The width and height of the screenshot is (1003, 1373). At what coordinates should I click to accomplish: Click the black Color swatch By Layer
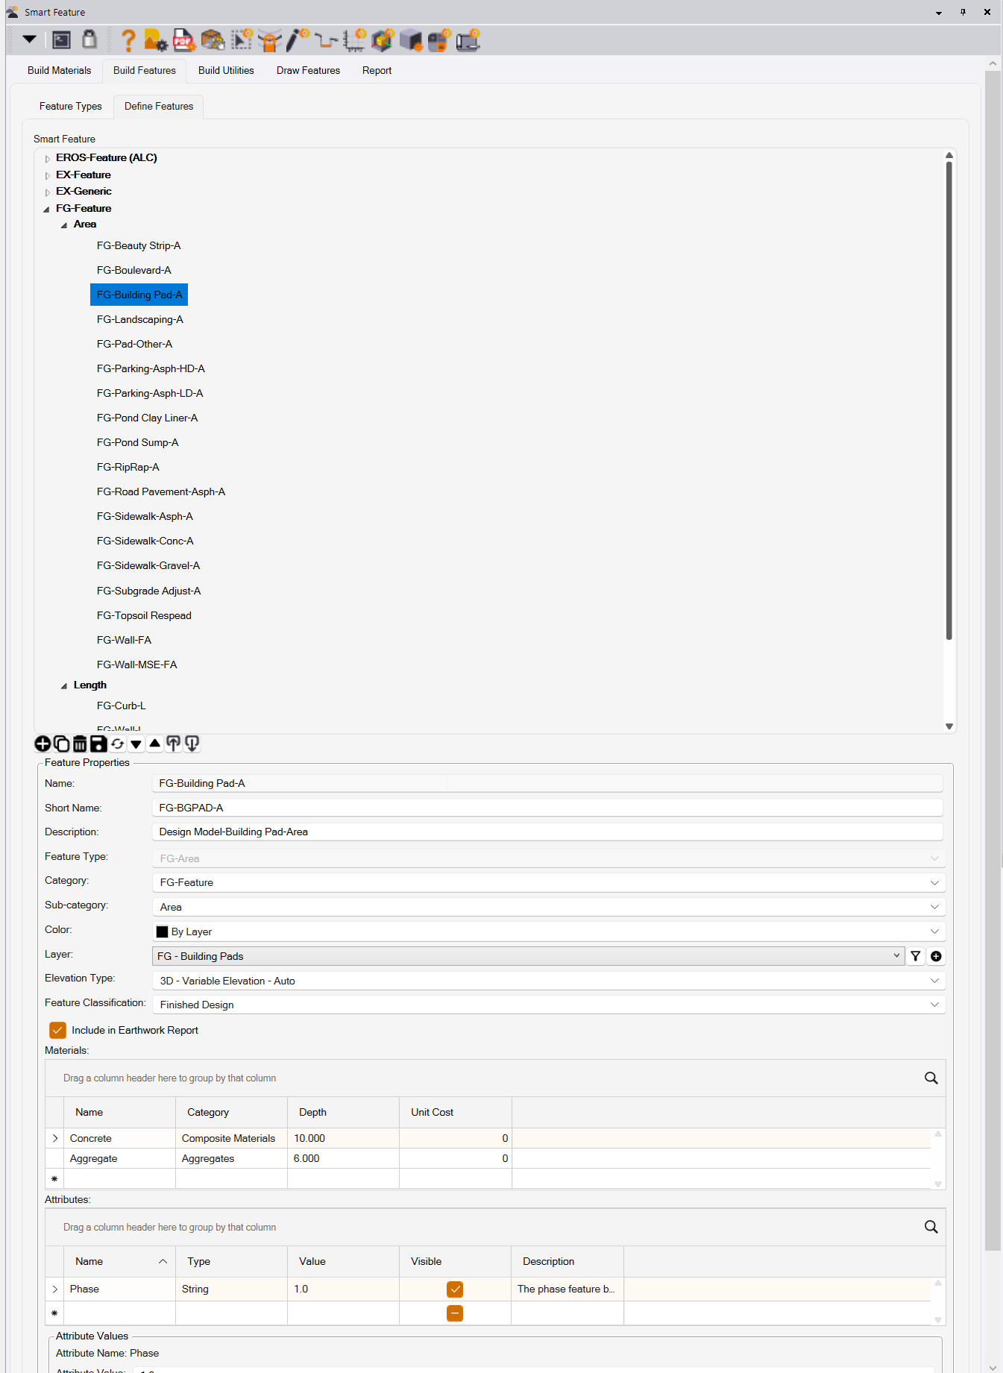(x=162, y=931)
